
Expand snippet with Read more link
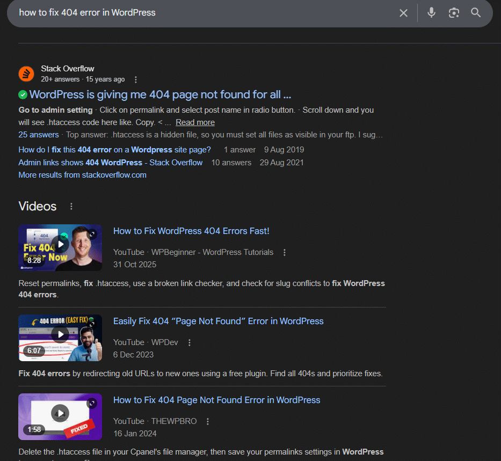click(195, 122)
